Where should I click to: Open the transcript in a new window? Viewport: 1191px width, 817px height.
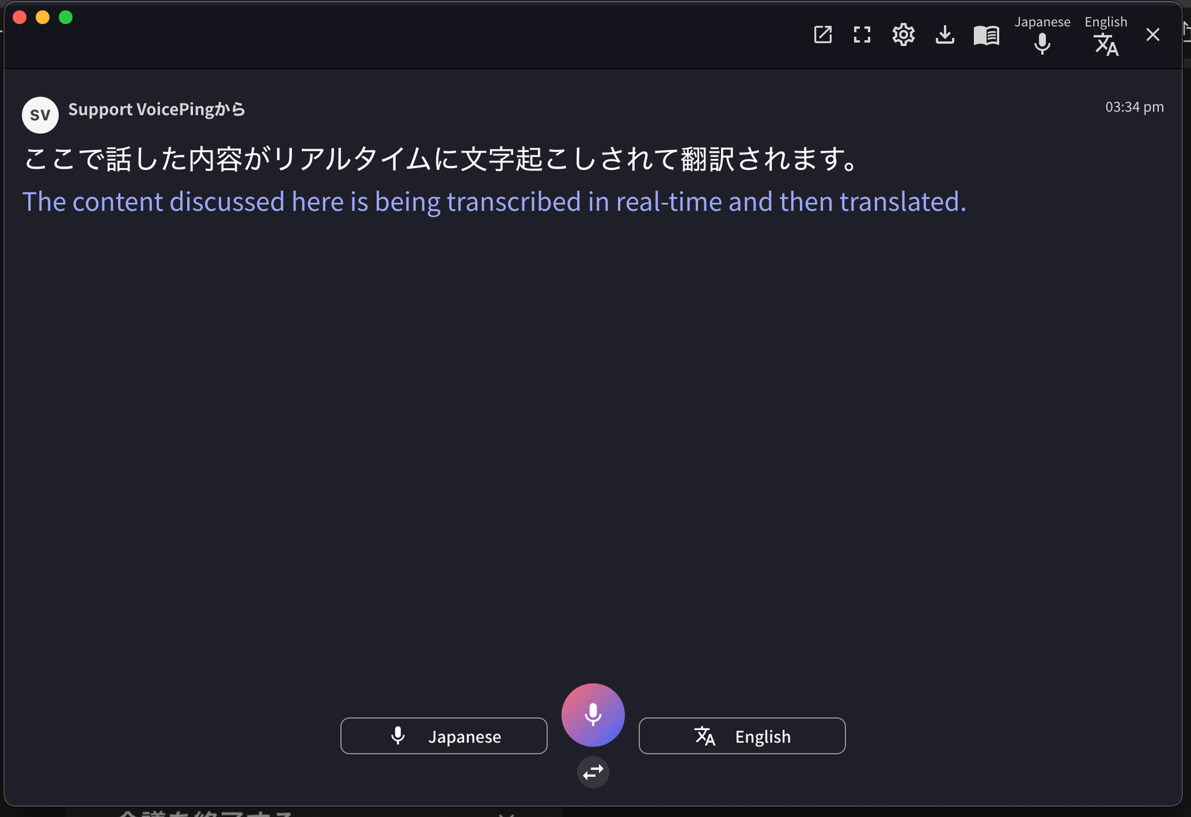click(822, 35)
